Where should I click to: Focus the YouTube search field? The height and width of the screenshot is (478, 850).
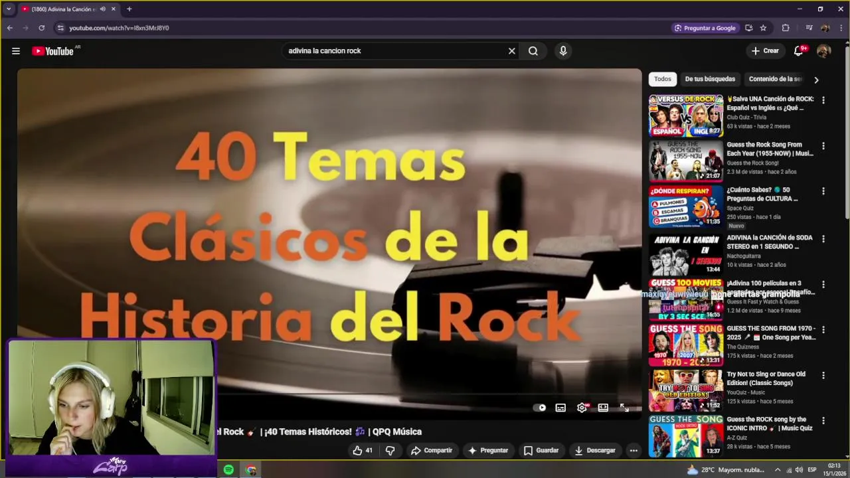point(395,51)
